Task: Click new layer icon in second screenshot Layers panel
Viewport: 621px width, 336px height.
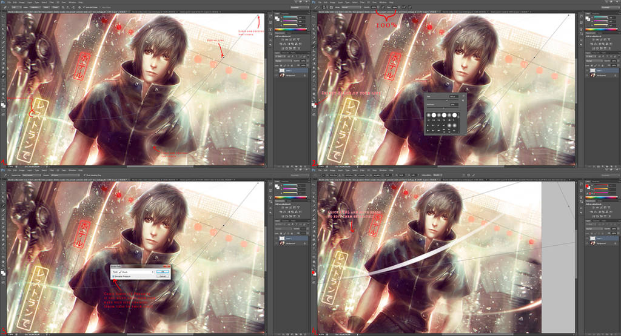Action: [611, 166]
